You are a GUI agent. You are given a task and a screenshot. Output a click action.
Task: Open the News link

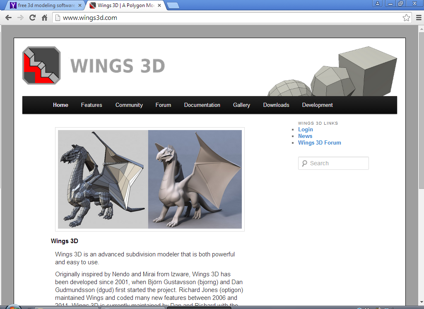(305, 136)
